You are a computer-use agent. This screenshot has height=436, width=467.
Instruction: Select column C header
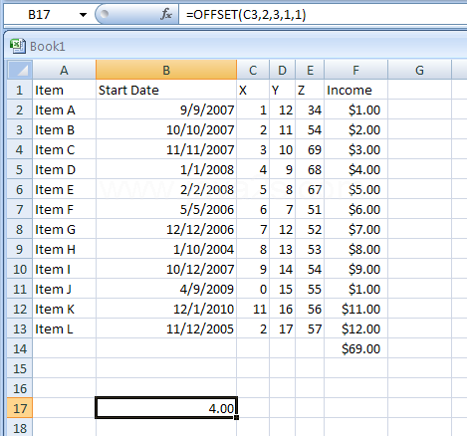pyautogui.click(x=253, y=70)
